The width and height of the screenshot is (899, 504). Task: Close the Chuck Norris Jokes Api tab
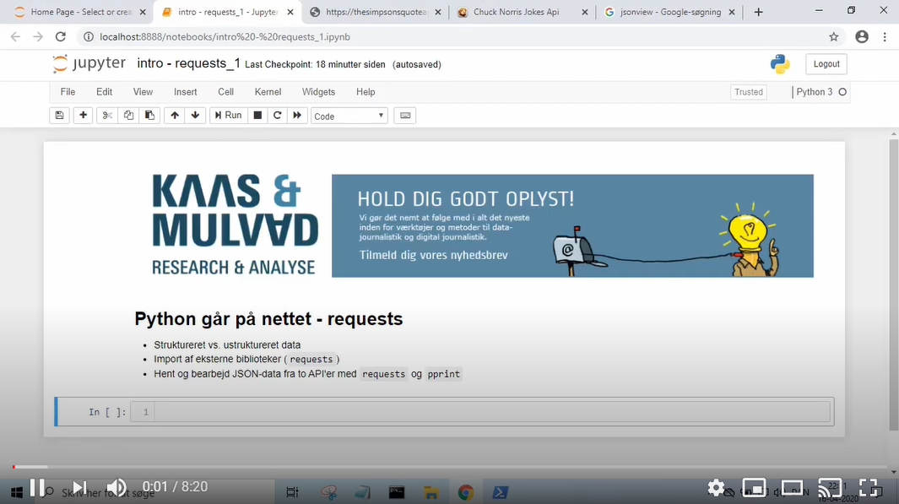click(584, 12)
